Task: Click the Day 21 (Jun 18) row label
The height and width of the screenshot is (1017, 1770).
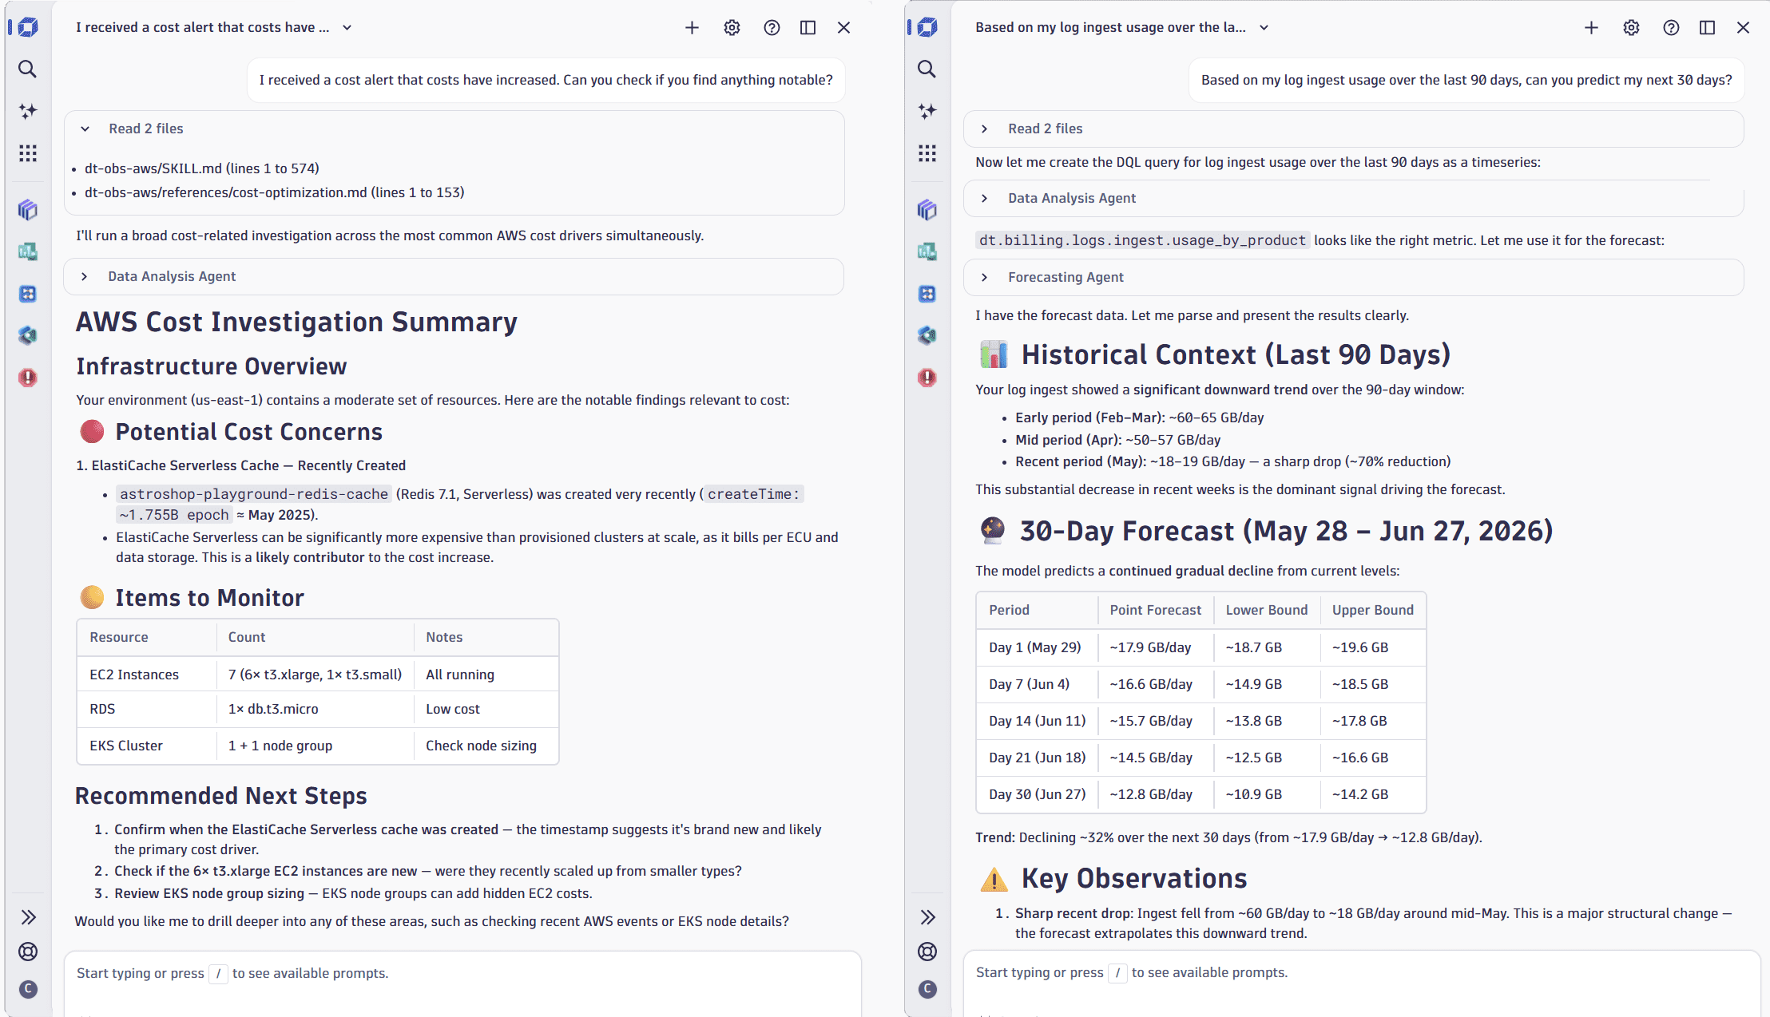Action: coord(1037,758)
